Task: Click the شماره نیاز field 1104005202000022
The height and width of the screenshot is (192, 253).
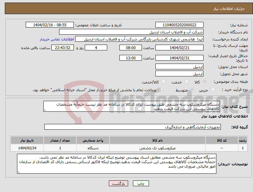Action: point(179,25)
